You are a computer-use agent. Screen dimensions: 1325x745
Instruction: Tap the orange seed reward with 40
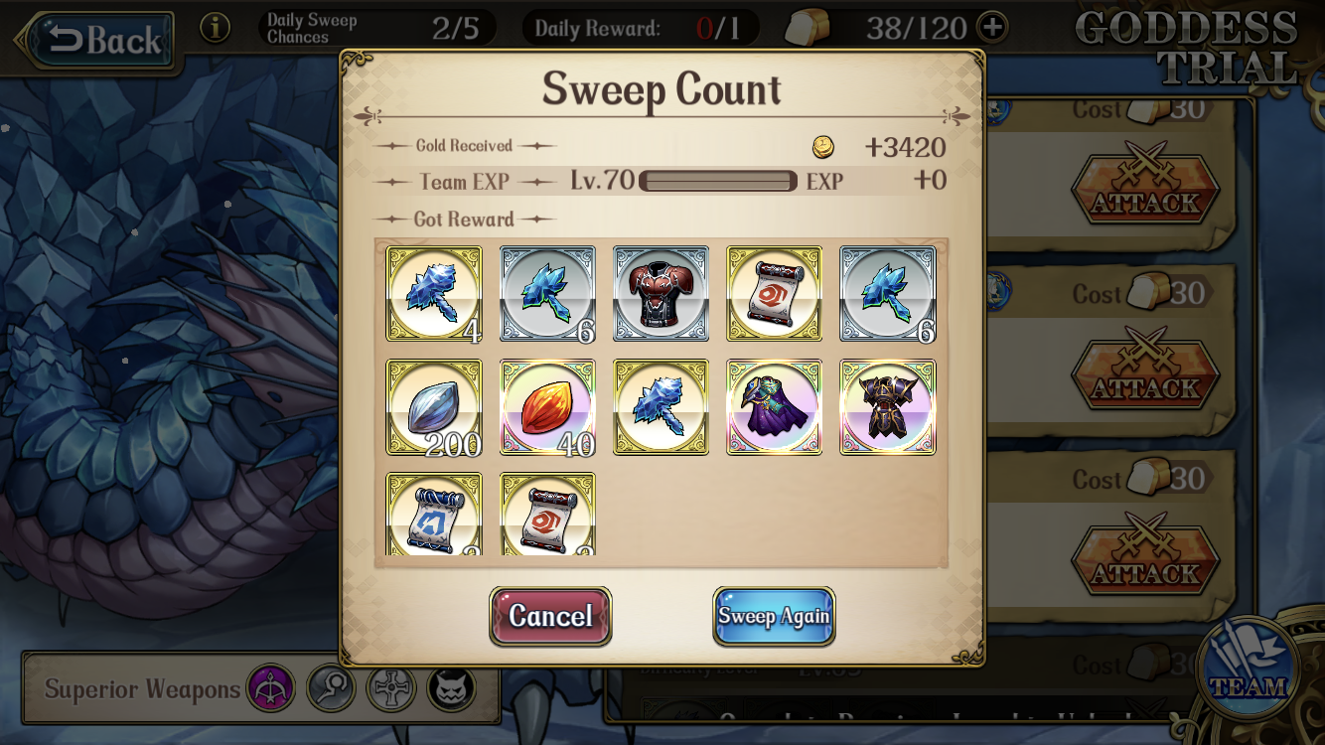tap(547, 407)
